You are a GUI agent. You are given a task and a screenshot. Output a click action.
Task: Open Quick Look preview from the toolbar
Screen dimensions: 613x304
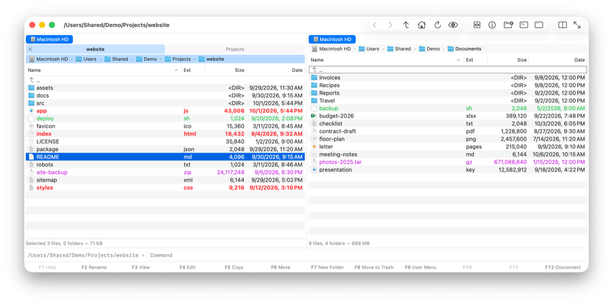click(x=477, y=25)
